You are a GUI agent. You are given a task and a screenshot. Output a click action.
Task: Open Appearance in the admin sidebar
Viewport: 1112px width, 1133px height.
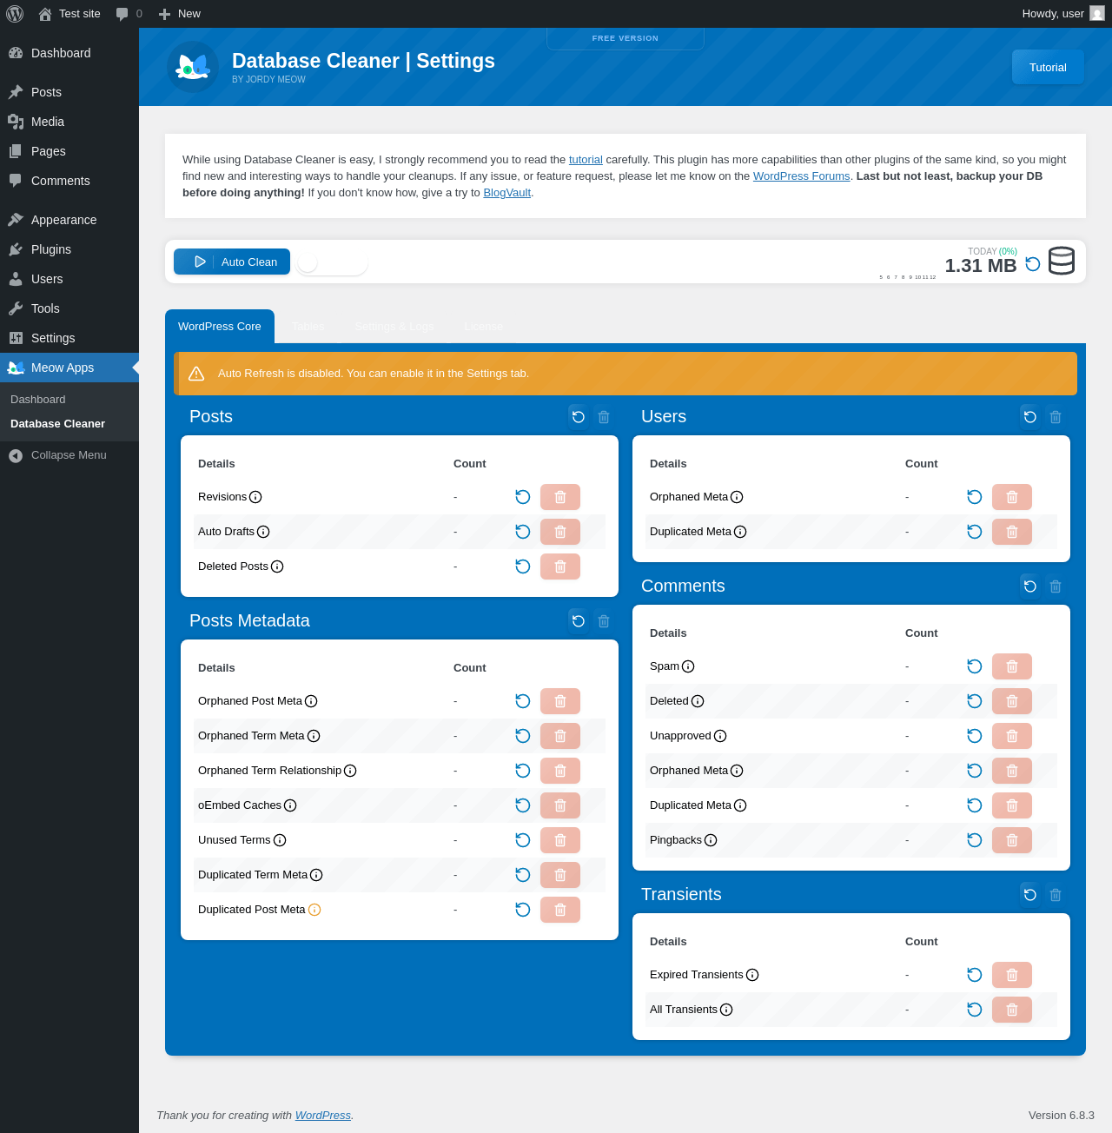click(69, 220)
